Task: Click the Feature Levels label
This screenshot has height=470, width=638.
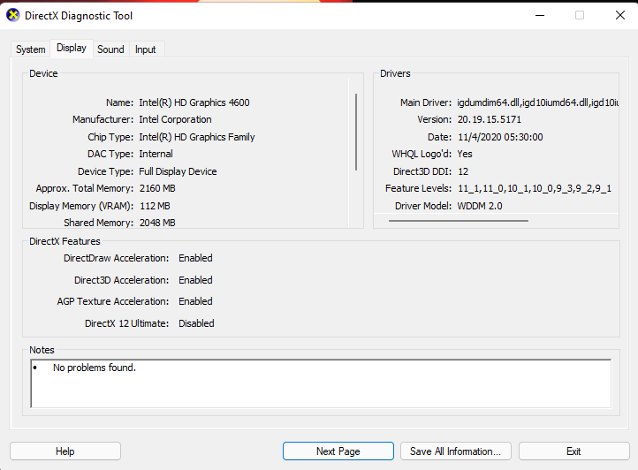Action: point(418,188)
